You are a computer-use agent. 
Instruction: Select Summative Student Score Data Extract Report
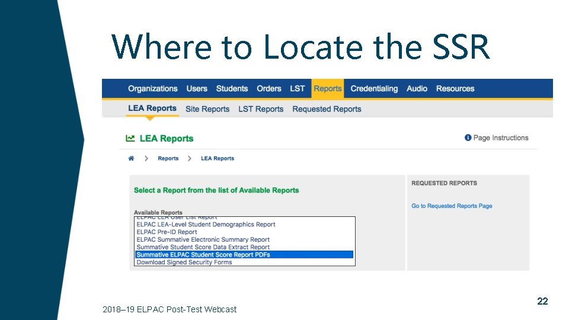point(245,247)
